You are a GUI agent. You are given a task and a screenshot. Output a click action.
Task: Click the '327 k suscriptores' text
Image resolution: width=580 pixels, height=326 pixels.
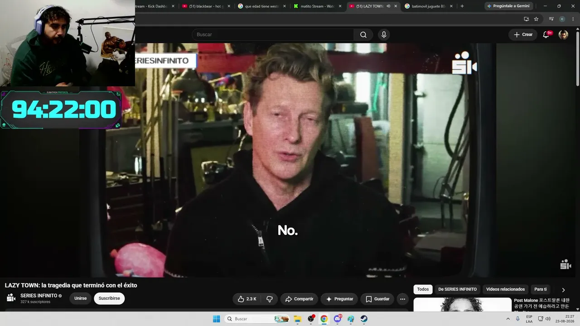[x=35, y=302]
